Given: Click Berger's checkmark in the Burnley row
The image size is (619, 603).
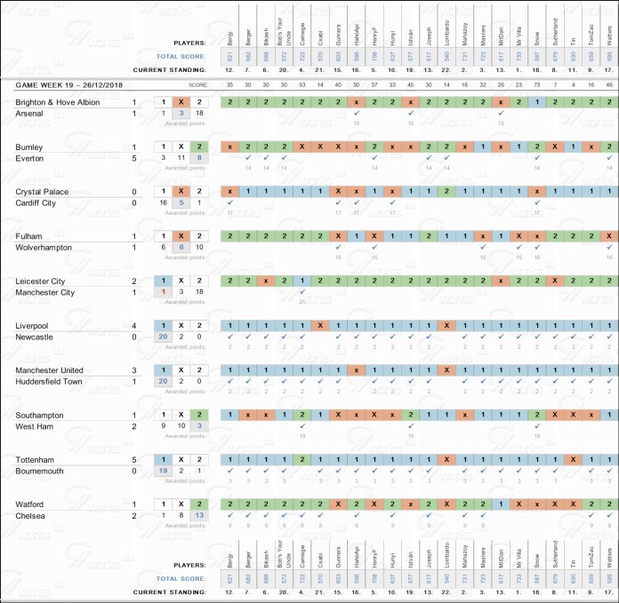Looking at the screenshot, I should pos(247,157).
